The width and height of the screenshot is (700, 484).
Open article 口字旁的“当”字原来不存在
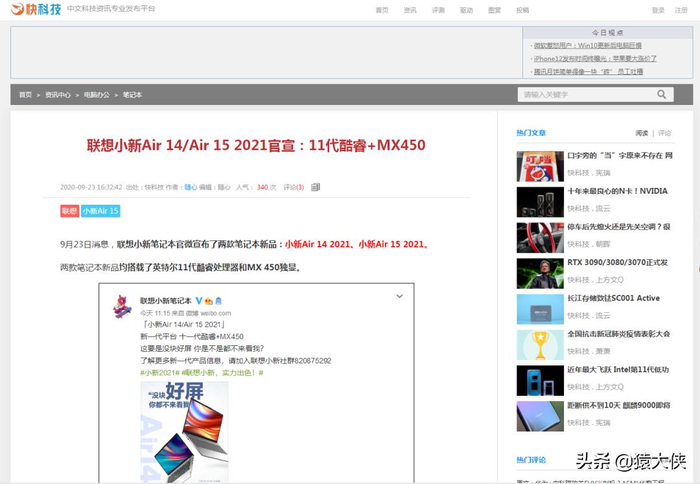tap(620, 156)
